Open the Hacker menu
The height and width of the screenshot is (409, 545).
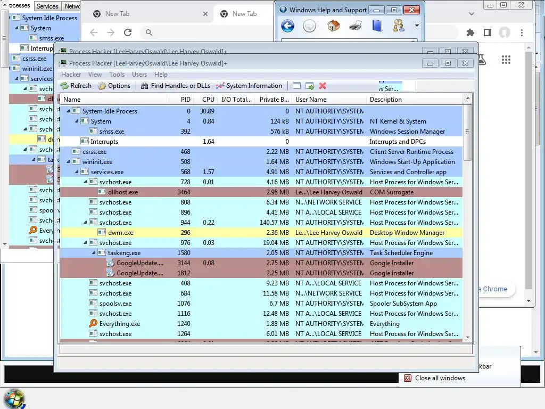71,75
